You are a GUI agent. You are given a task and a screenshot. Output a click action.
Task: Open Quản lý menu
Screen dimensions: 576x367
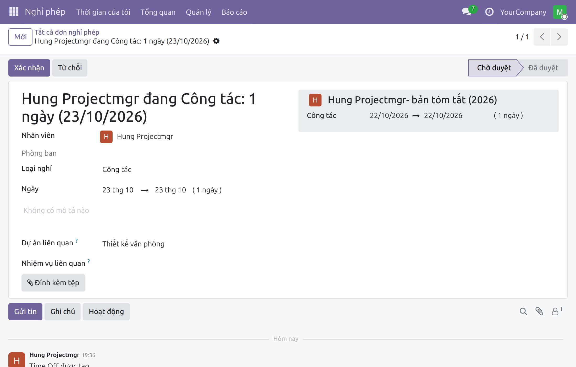click(x=198, y=12)
